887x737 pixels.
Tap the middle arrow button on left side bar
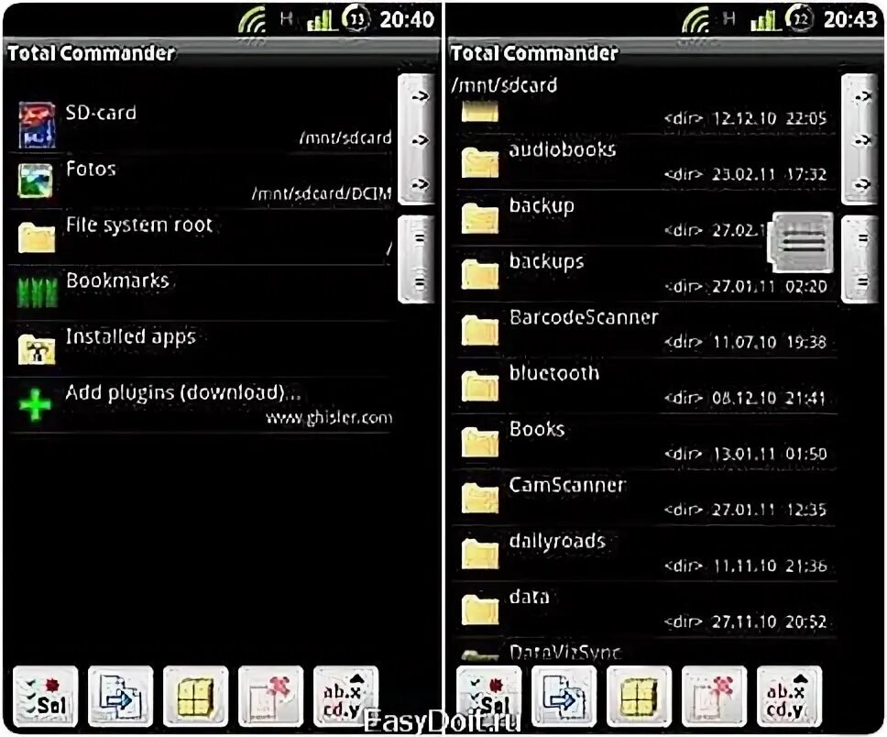click(x=420, y=140)
